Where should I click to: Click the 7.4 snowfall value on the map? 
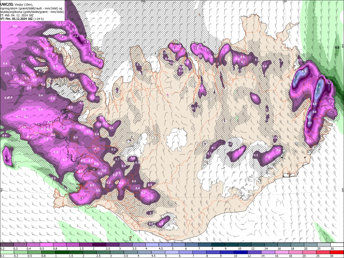click(296, 78)
